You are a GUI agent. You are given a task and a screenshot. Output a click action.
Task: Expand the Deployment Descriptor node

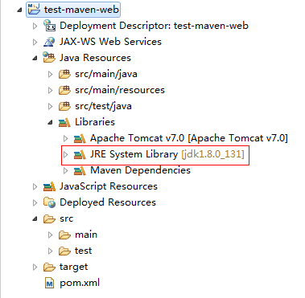(x=35, y=26)
